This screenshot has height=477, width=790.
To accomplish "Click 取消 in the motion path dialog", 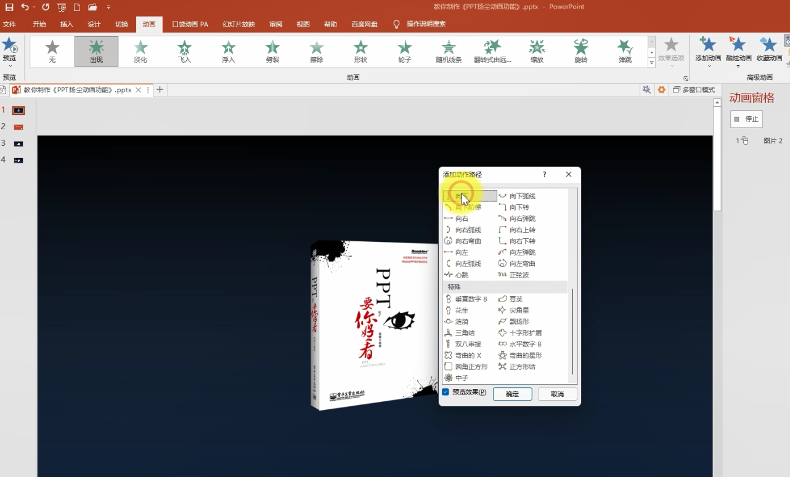I will [557, 394].
